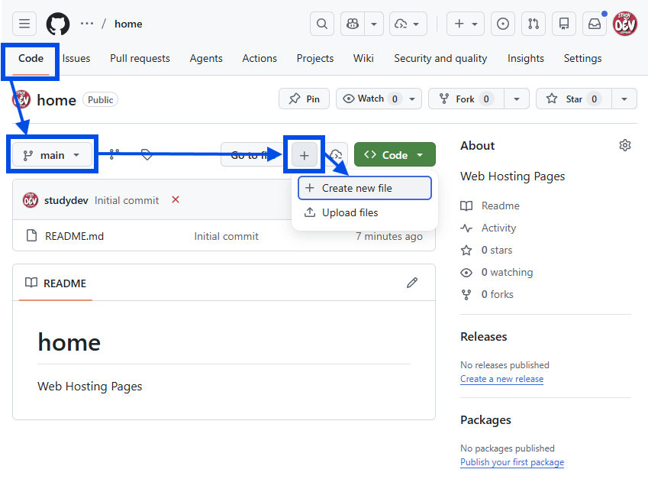Open Security and quality tab
This screenshot has width=648, height=479.
(440, 58)
